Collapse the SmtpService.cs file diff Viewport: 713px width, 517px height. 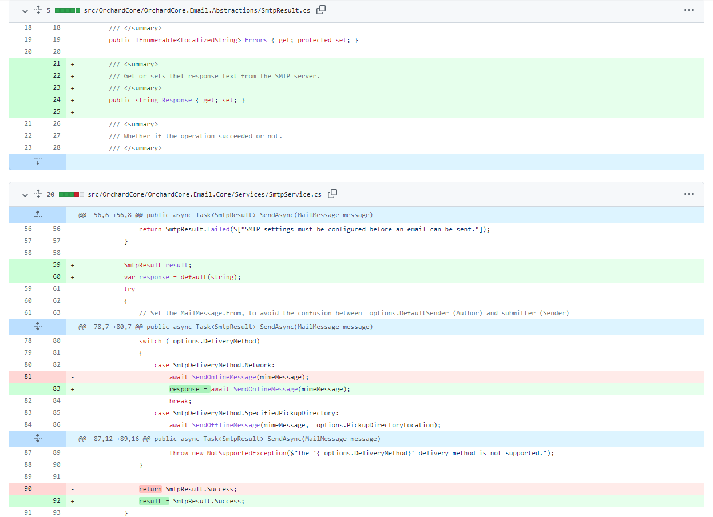tap(25, 194)
